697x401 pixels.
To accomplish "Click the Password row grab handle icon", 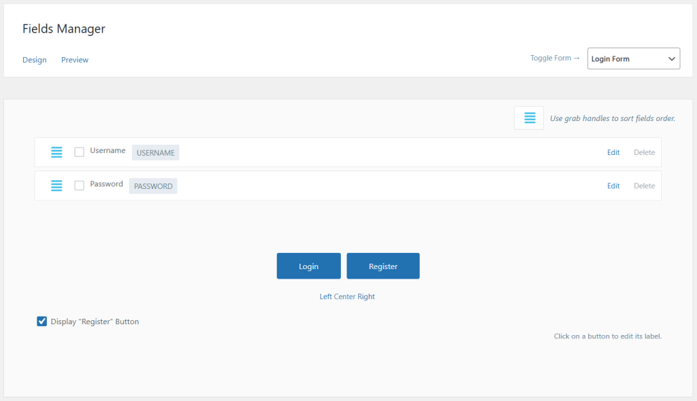I will 56,186.
